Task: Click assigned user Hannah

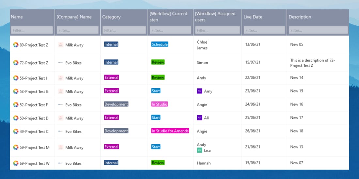Action: [204, 163]
